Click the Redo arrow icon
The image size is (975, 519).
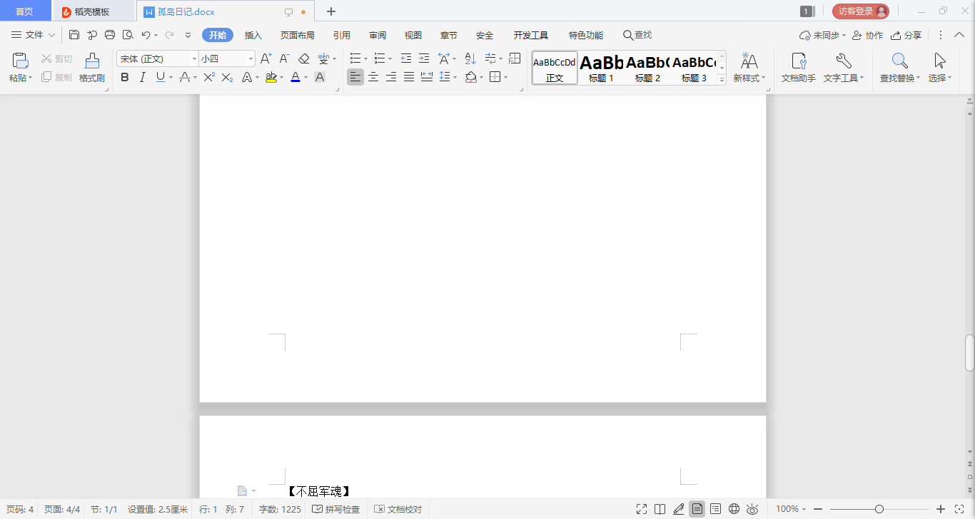169,35
